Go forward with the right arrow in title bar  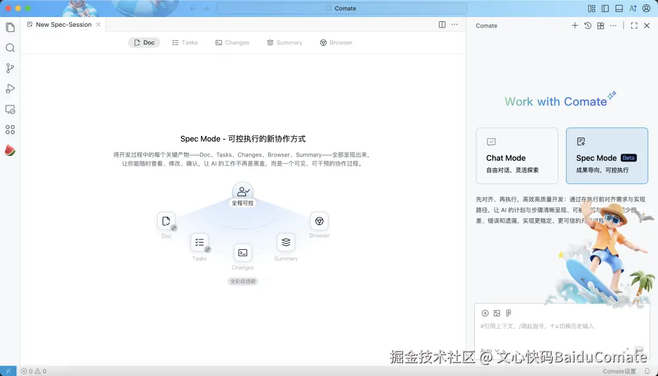206,9
